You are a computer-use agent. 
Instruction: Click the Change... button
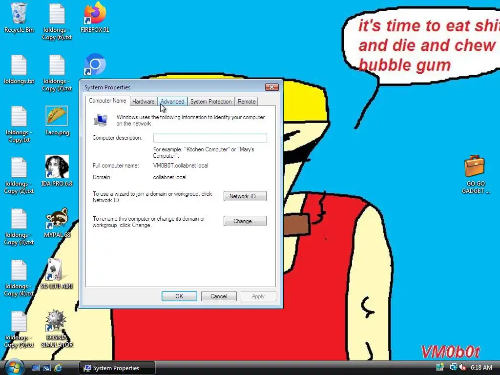[245, 221]
